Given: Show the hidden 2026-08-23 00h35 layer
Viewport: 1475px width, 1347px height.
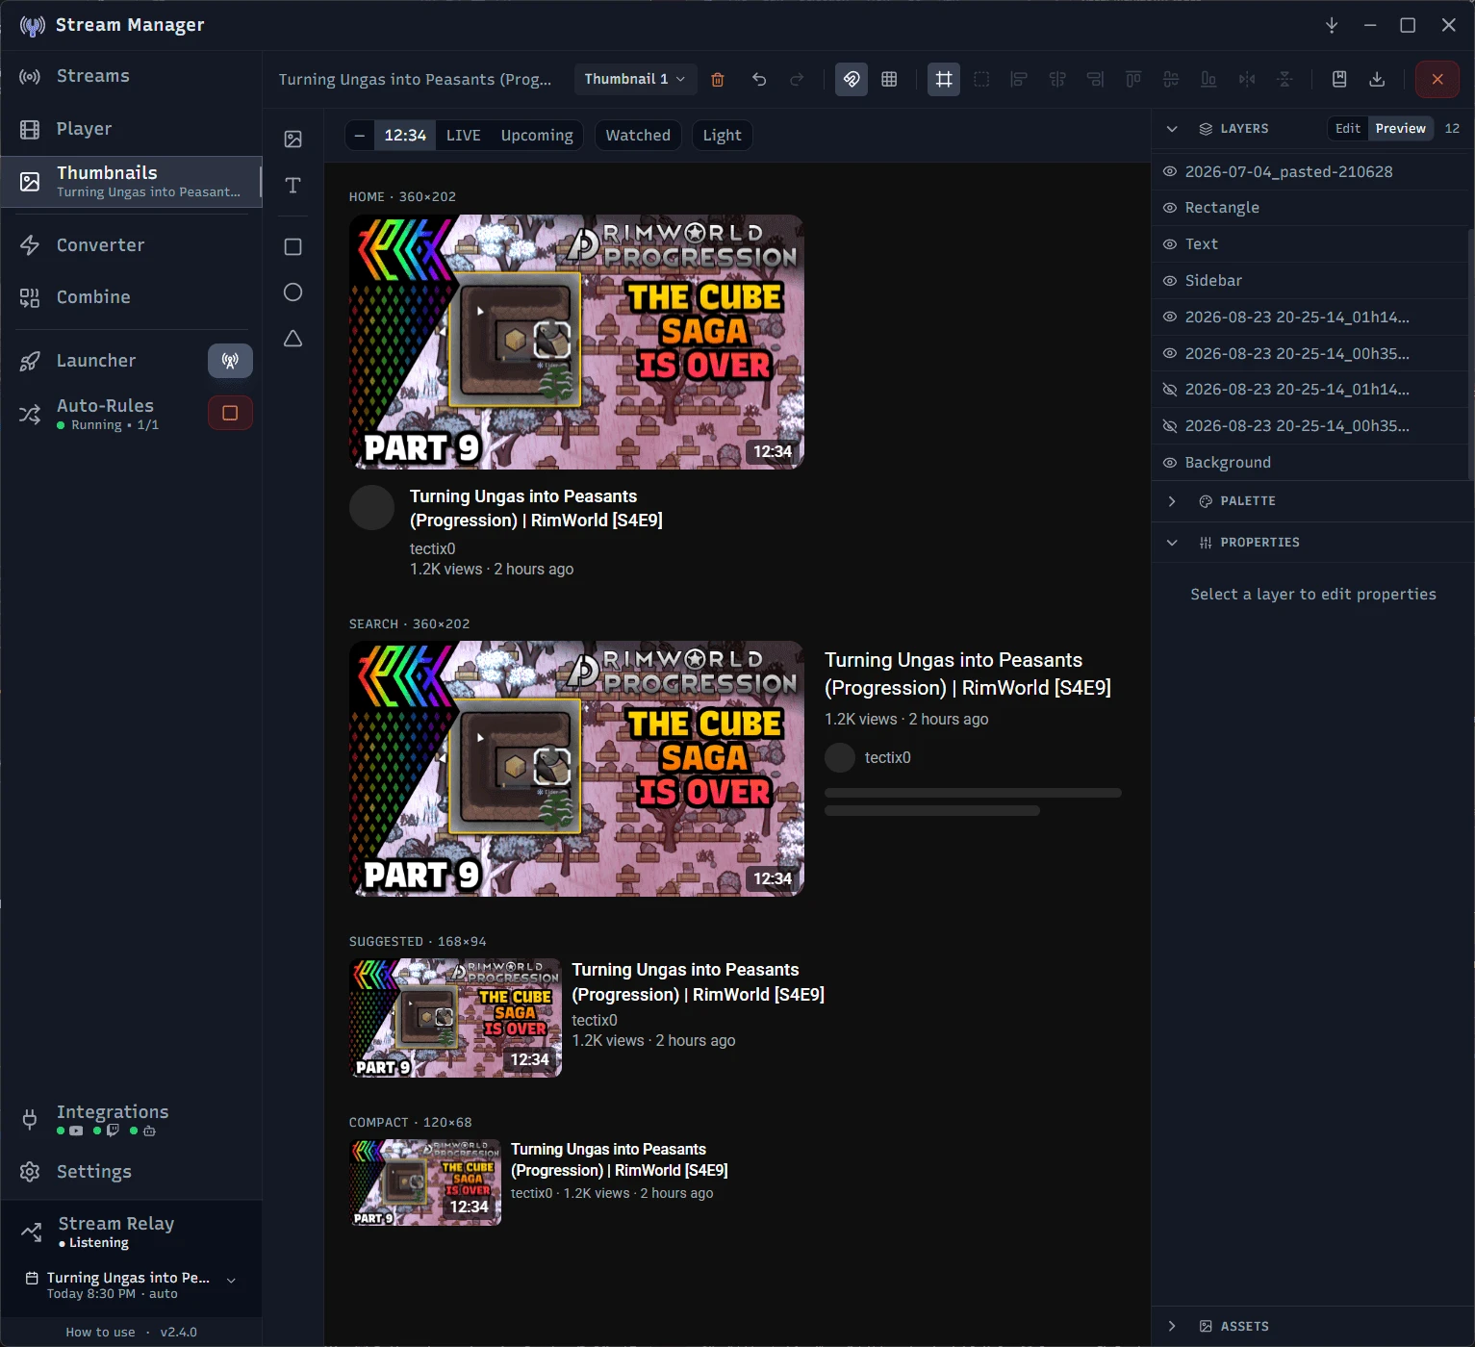Looking at the screenshot, I should click(x=1170, y=426).
